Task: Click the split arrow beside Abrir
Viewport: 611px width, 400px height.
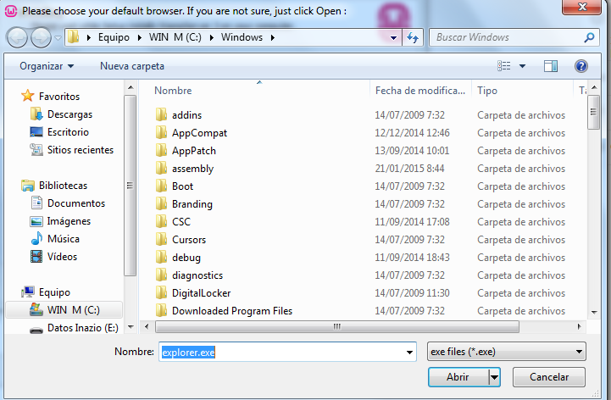Action: pyautogui.click(x=494, y=376)
